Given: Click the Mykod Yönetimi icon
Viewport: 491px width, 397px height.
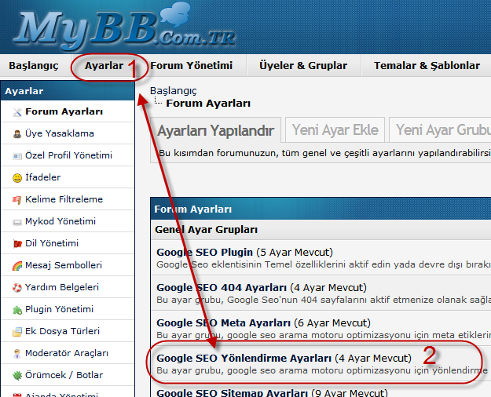Looking at the screenshot, I should pos(17,222).
